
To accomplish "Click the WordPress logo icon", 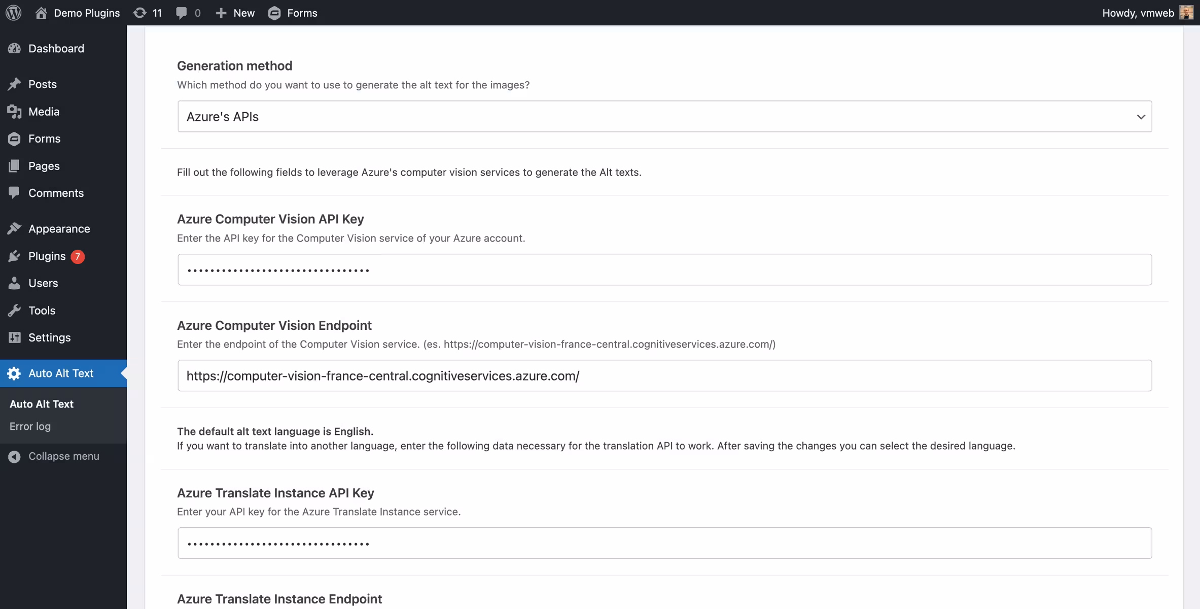I will (14, 13).
